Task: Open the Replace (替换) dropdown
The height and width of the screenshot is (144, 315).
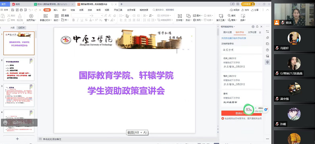Action: coord(232,20)
